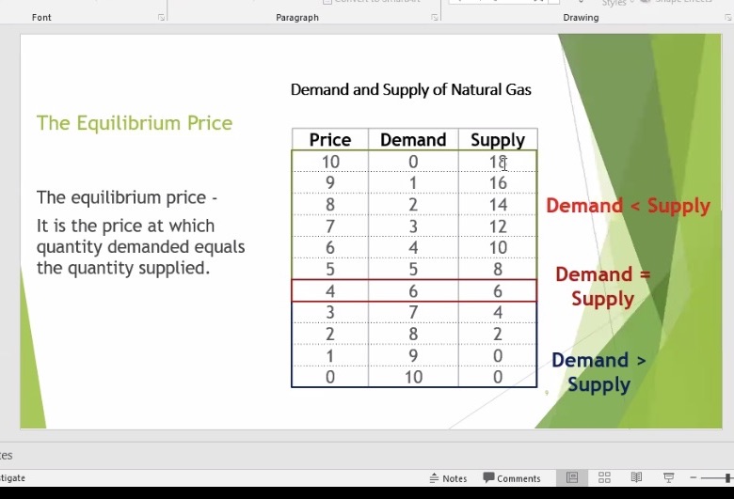Open the Comments pane
734x499 pixels.
point(512,478)
